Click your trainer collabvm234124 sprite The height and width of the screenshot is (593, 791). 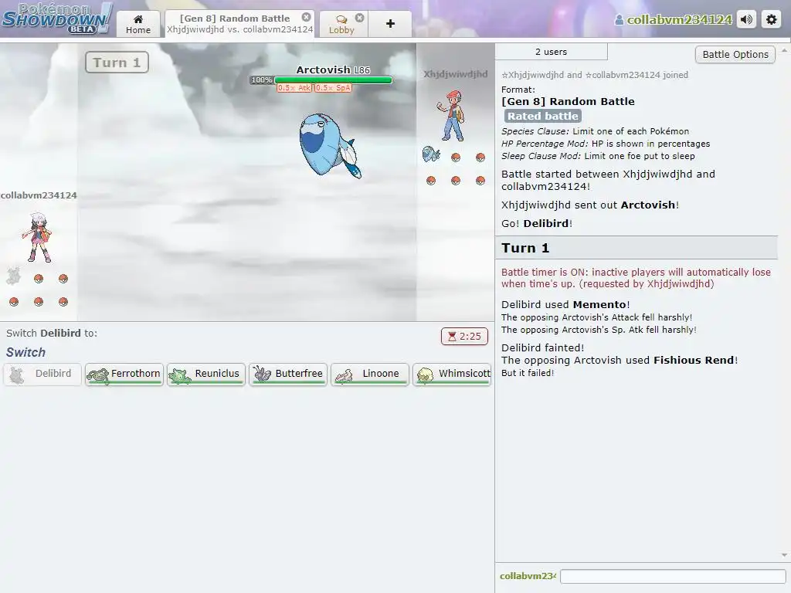coord(37,237)
